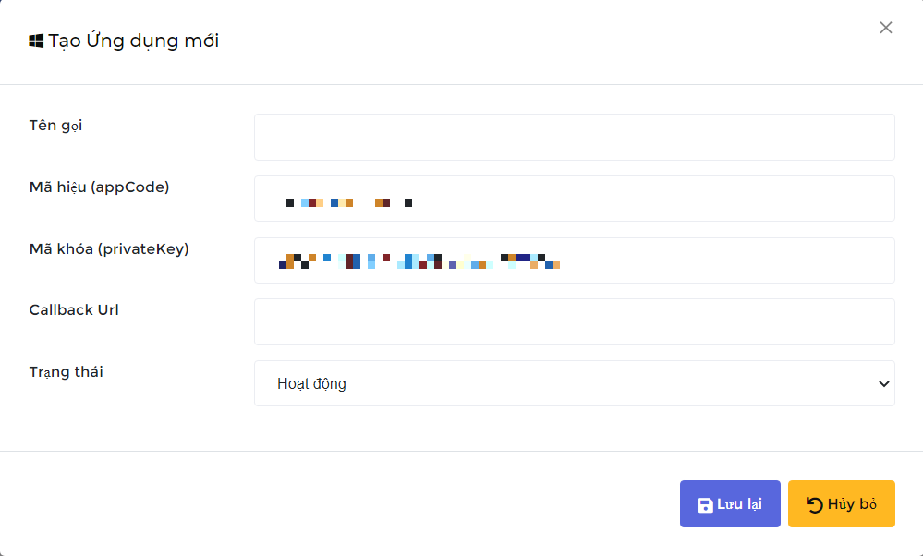
Task: Click the Callback Url label
Action: coord(74,310)
